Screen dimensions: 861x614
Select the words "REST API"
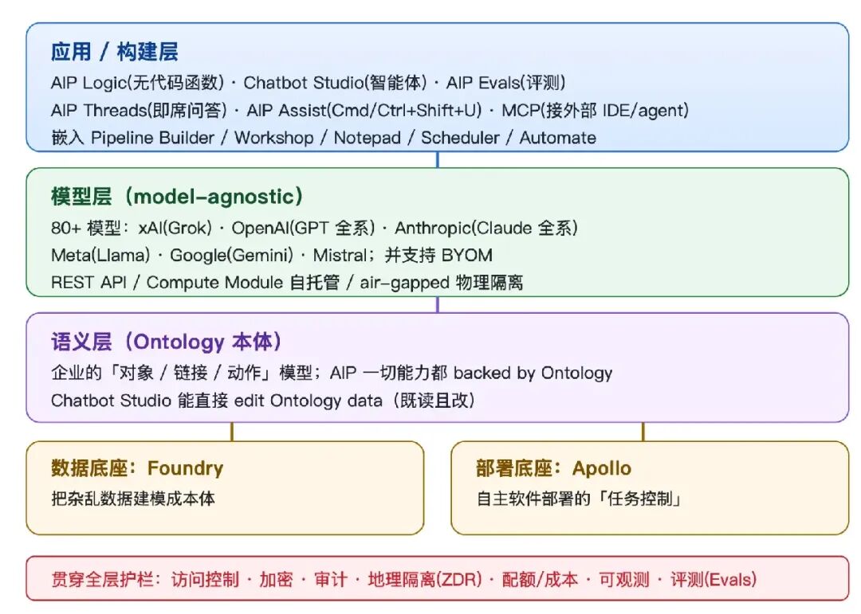(89, 283)
